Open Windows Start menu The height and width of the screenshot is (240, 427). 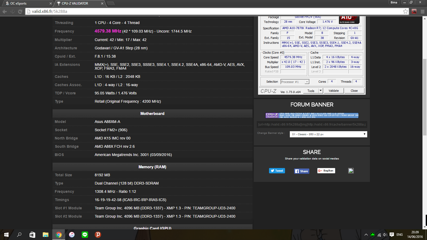6,235
